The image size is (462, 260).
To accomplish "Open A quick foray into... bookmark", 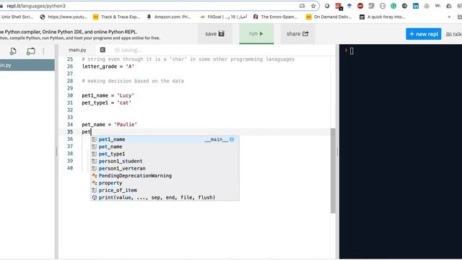I will (x=382, y=17).
